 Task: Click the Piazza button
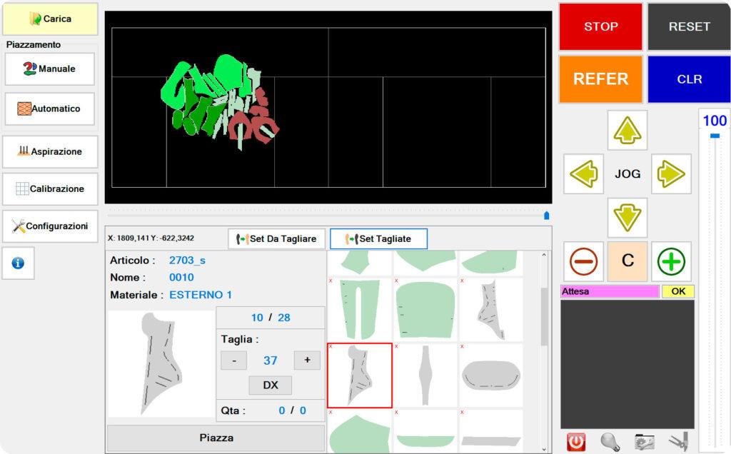click(216, 438)
